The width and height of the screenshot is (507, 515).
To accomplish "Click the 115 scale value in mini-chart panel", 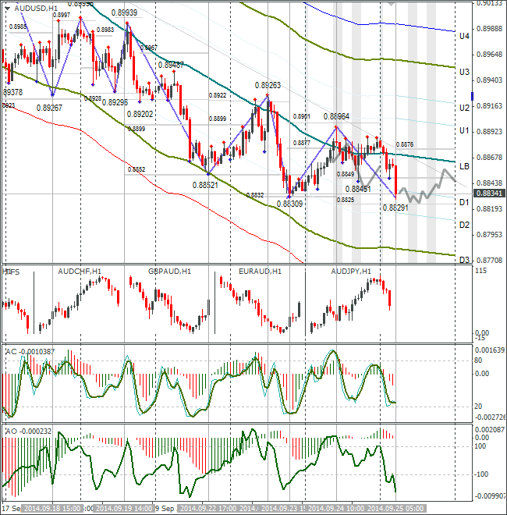I will [480, 271].
